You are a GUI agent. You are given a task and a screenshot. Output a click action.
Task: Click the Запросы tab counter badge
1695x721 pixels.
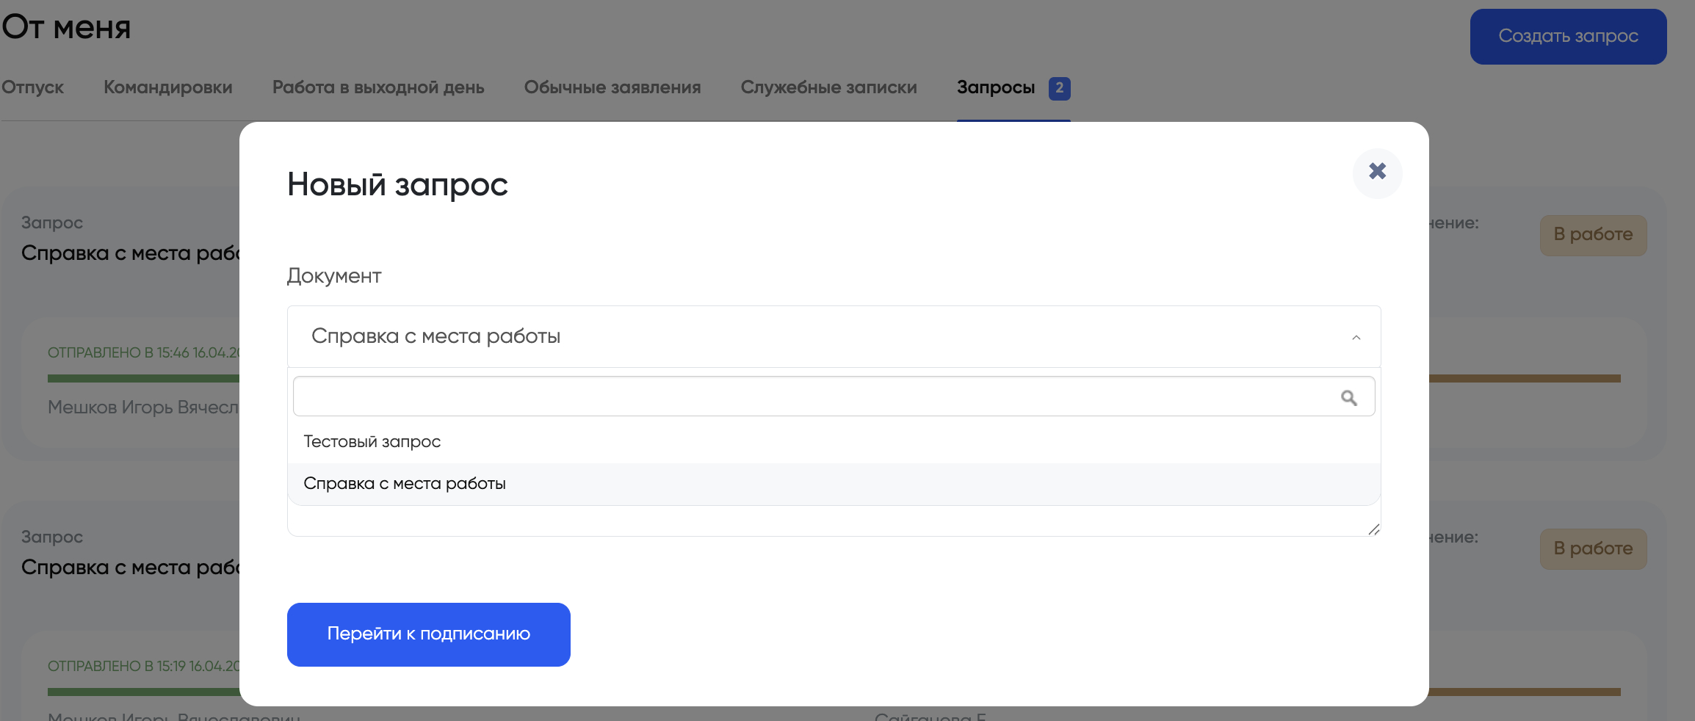(1059, 88)
